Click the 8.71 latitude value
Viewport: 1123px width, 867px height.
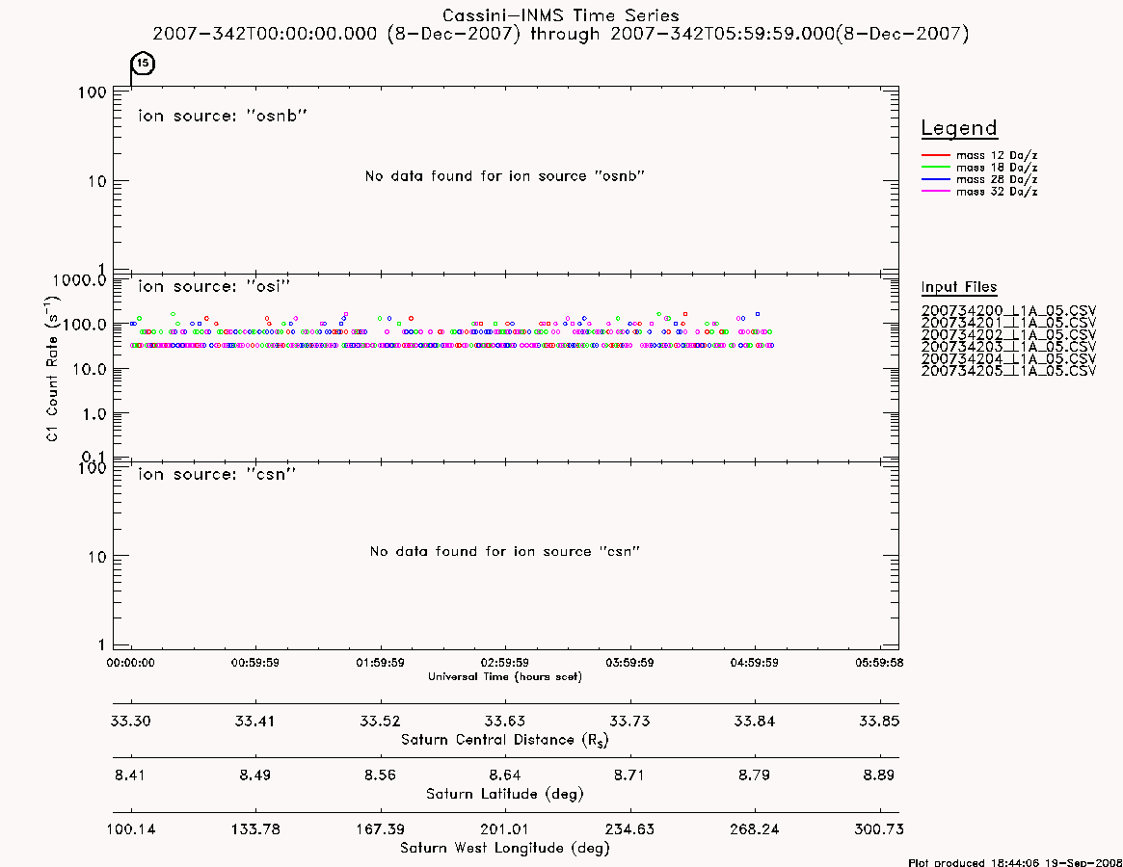(629, 775)
